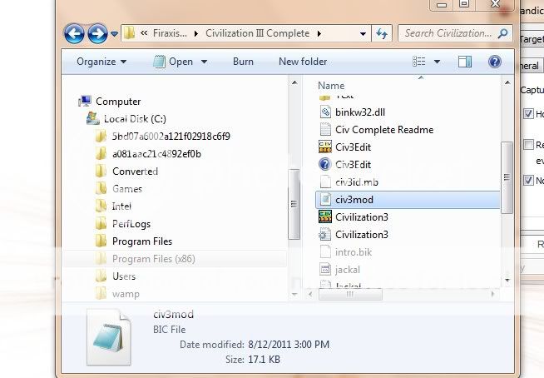Click the file list vertical scrollbar thumb

pyautogui.click(x=507, y=177)
